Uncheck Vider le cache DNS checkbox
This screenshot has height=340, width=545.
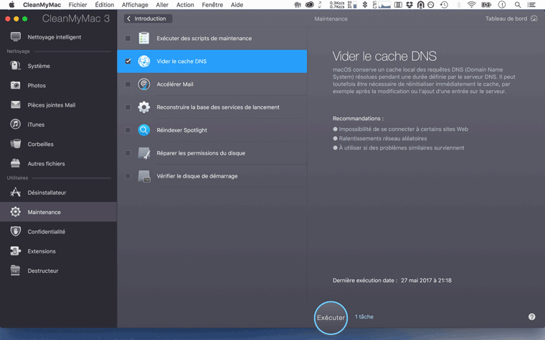[128, 61]
